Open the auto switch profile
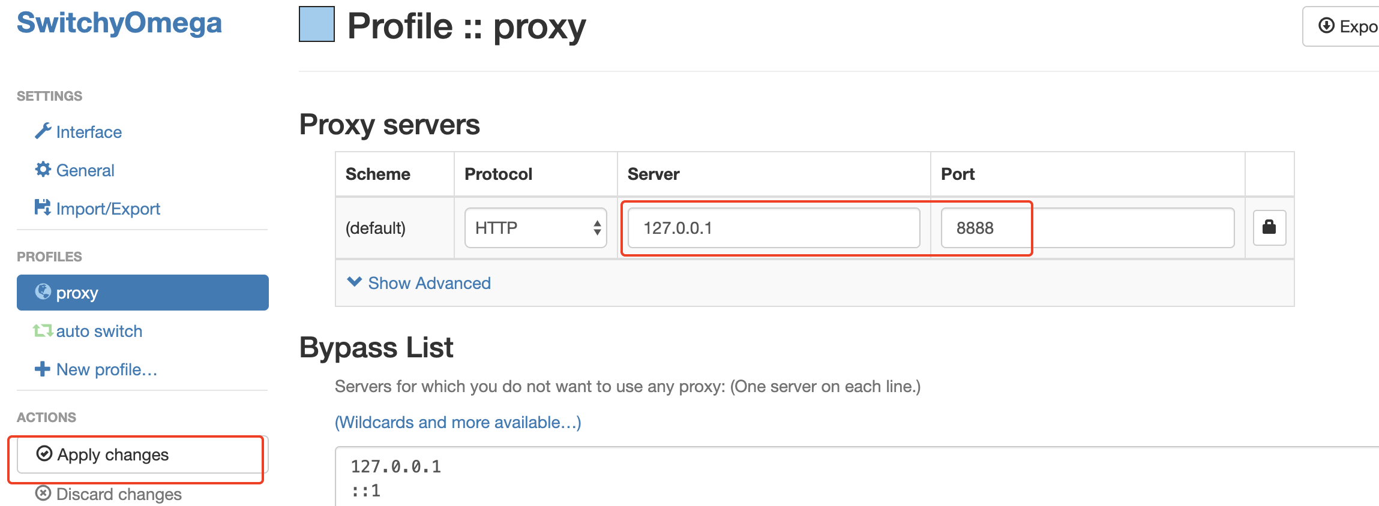Screen dimensions: 1379x506 [x=99, y=331]
